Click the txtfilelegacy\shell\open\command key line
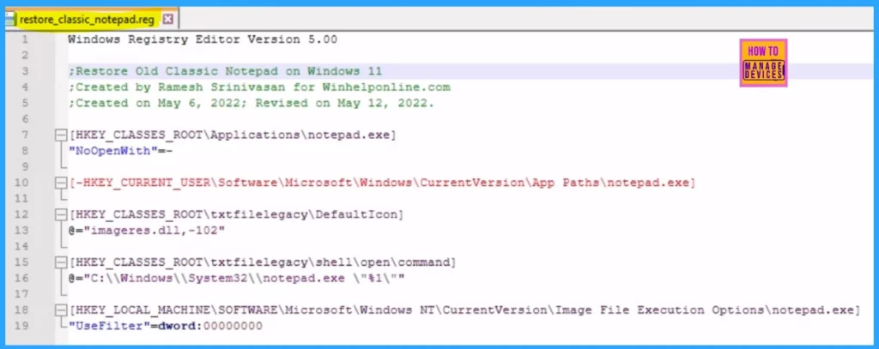 [x=263, y=262]
